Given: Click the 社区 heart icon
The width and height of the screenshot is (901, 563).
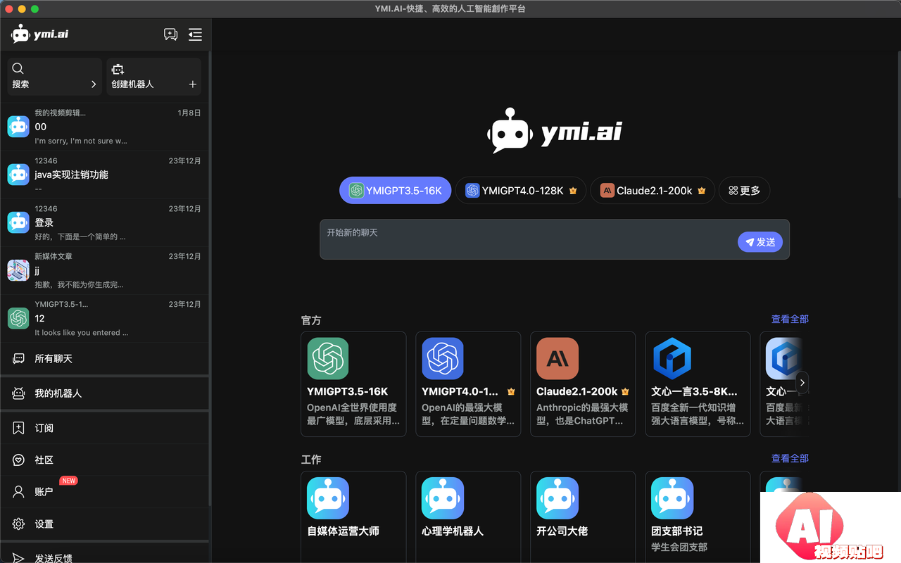Looking at the screenshot, I should pyautogui.click(x=19, y=460).
